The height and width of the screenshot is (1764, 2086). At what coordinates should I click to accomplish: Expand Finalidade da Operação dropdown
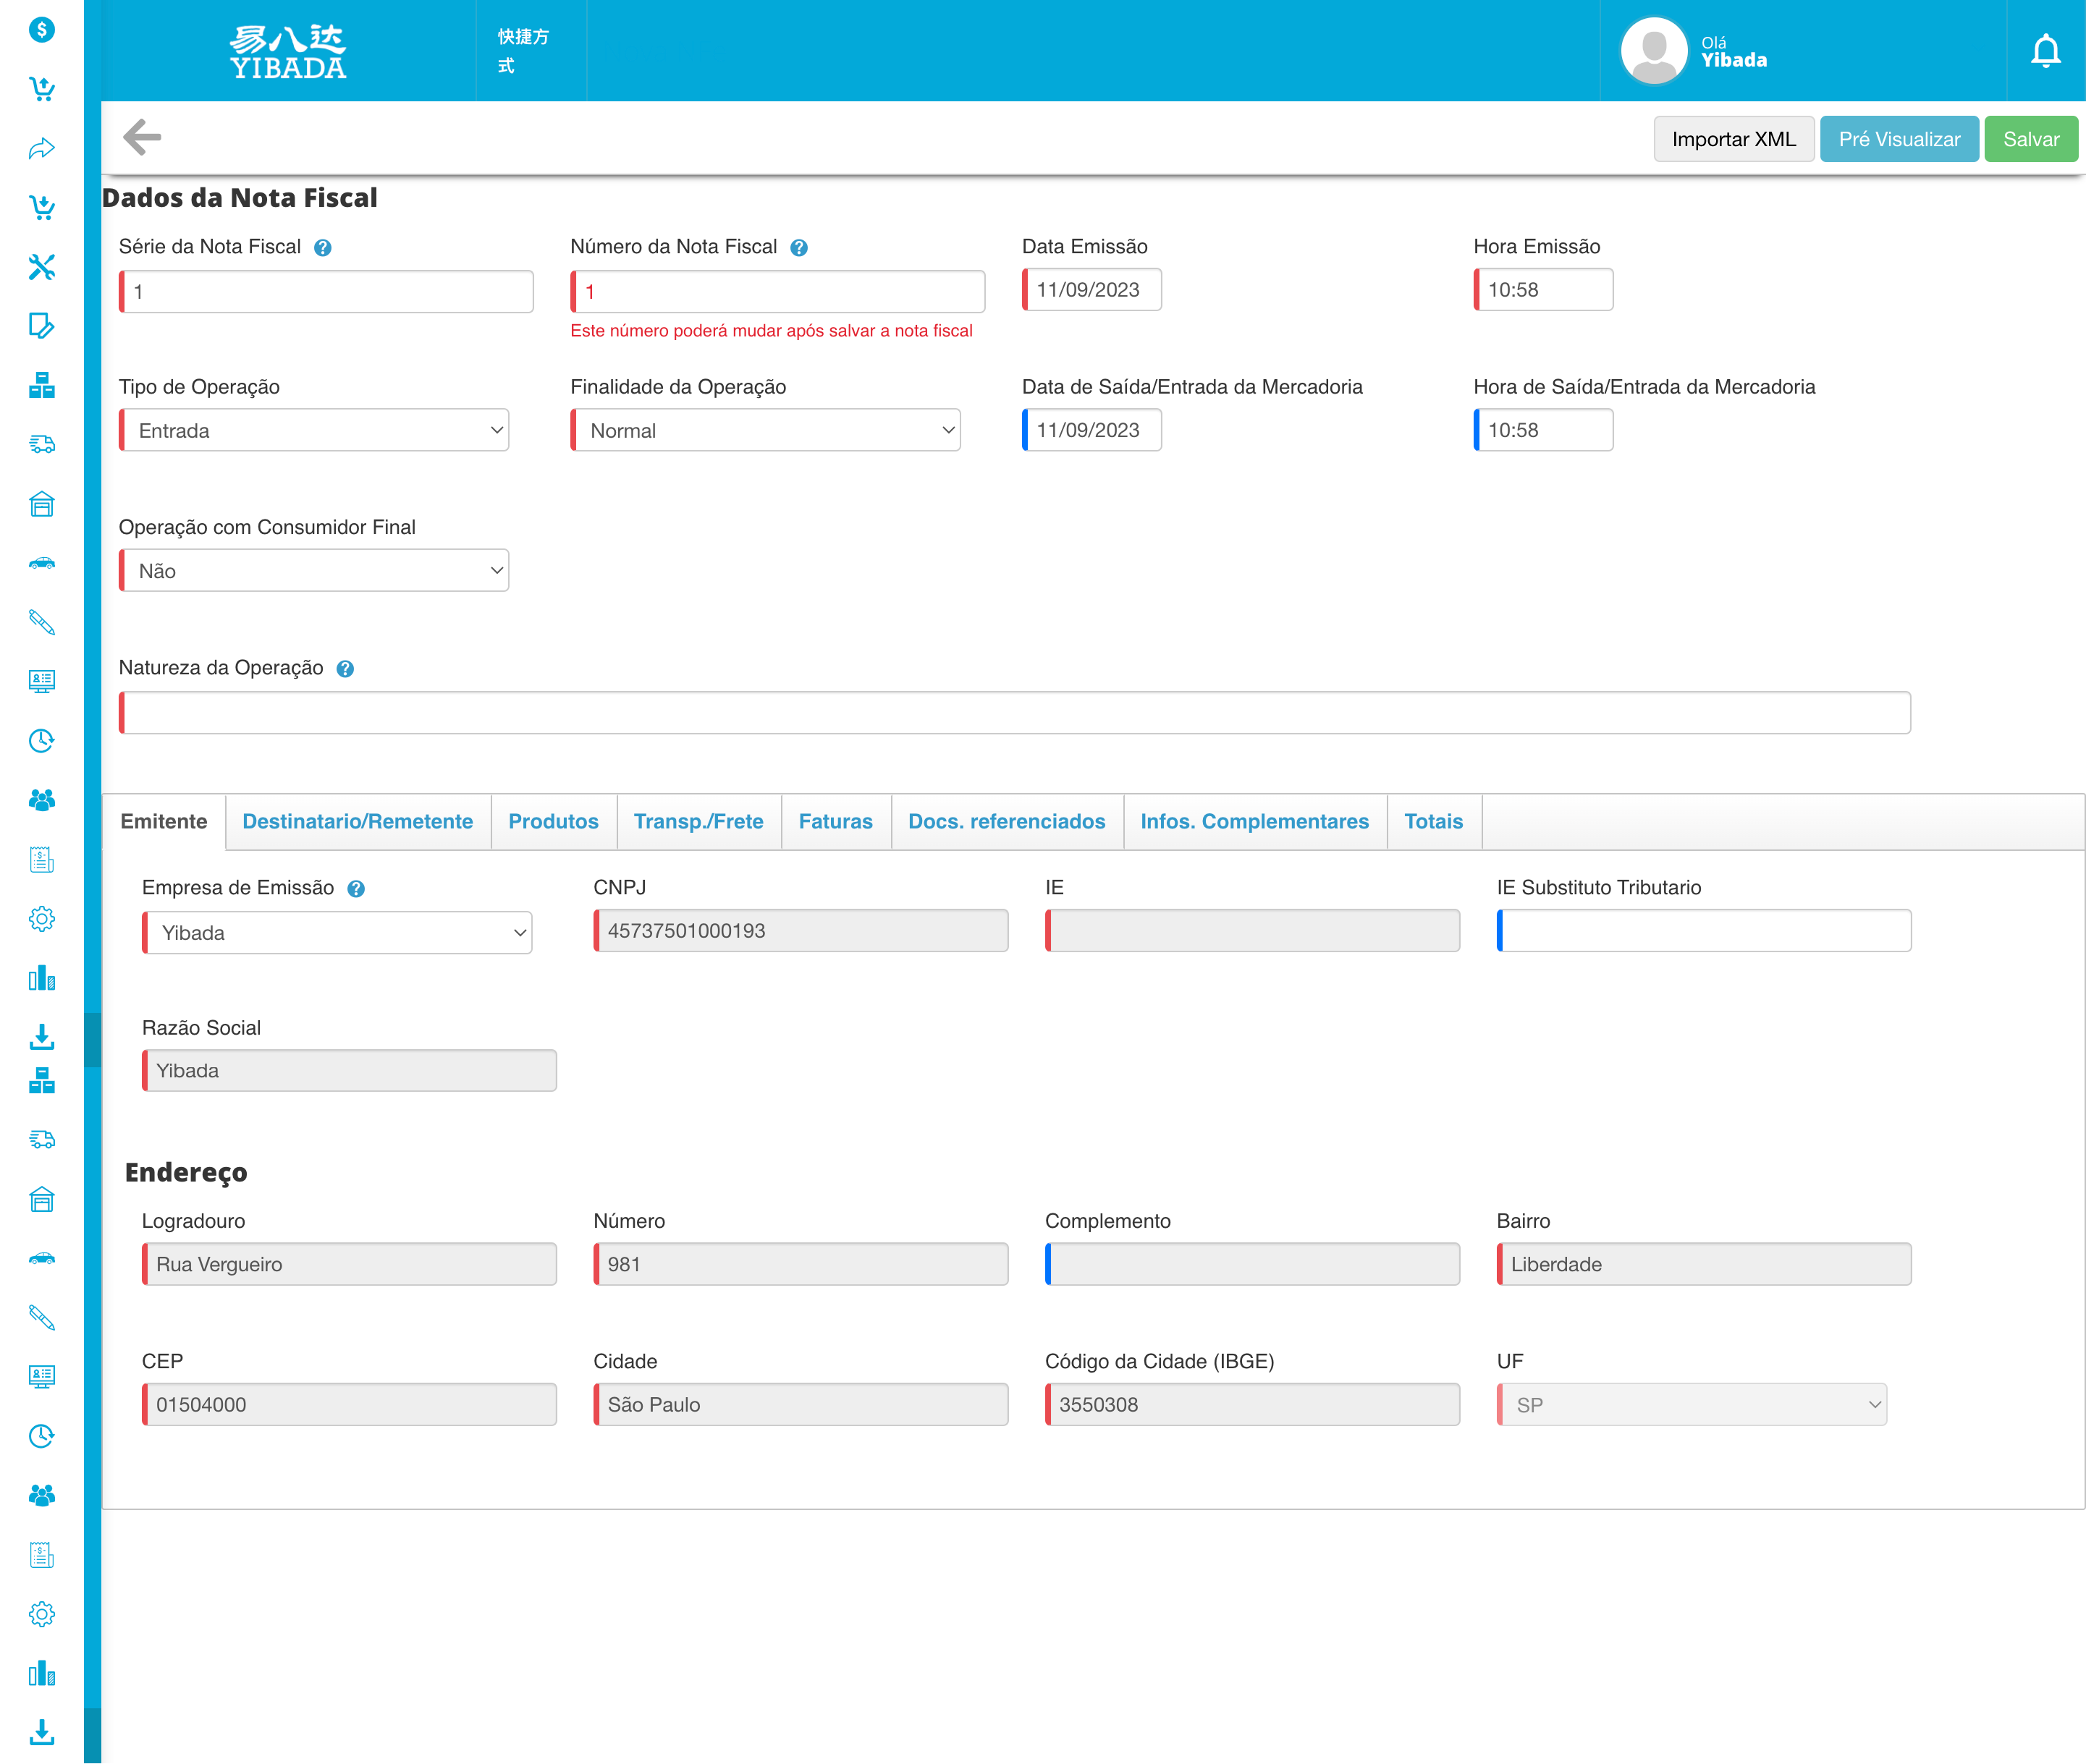click(765, 430)
